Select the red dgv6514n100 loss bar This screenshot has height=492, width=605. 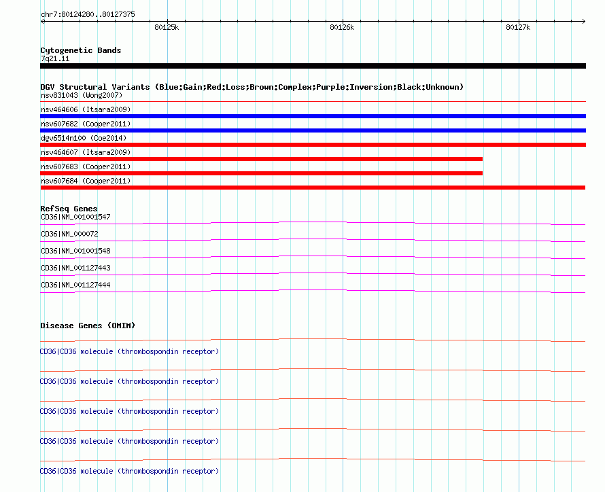[x=313, y=145]
